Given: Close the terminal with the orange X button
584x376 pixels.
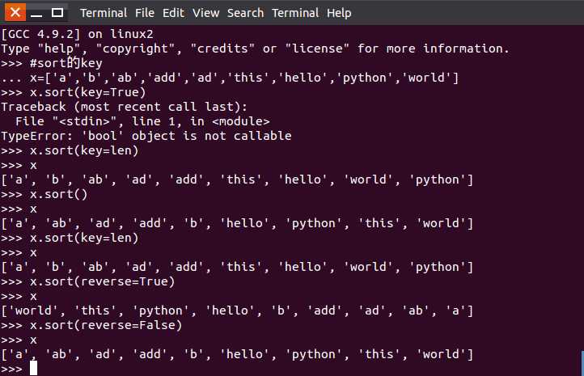Looking at the screenshot, I should 15,12.
